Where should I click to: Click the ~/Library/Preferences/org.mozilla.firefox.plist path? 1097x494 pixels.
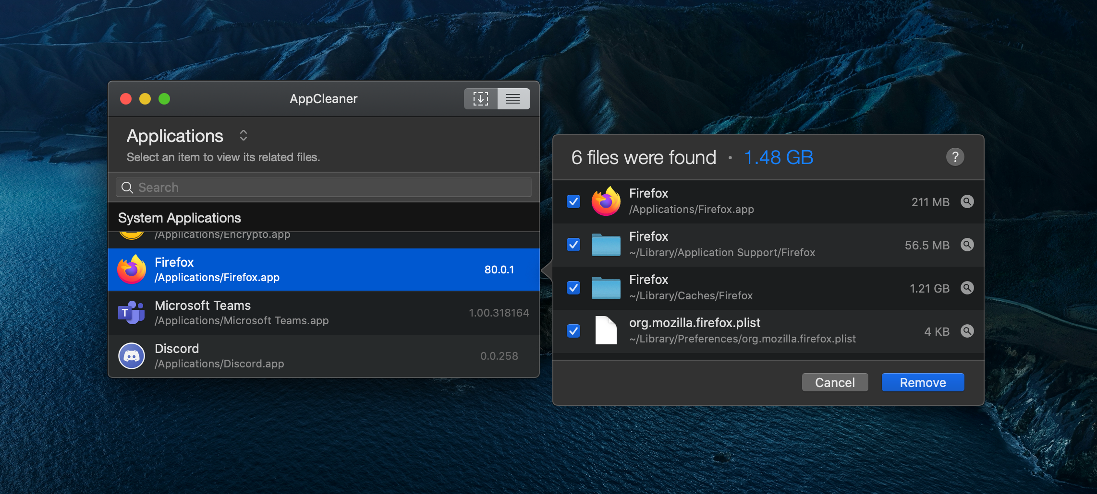click(743, 339)
